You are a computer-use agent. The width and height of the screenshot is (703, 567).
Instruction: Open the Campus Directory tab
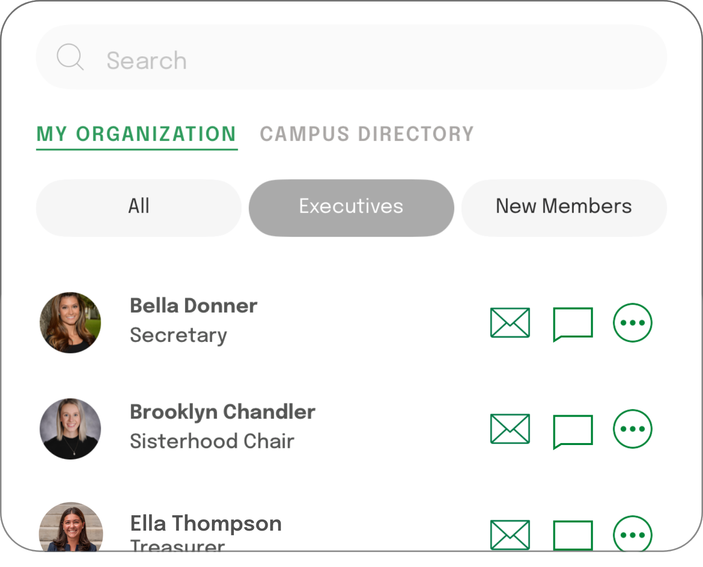click(366, 134)
